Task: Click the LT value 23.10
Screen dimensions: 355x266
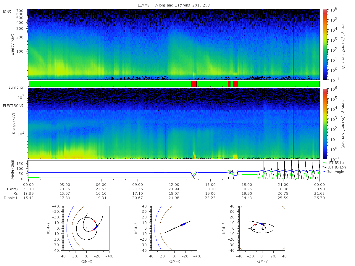Action: 28,189
